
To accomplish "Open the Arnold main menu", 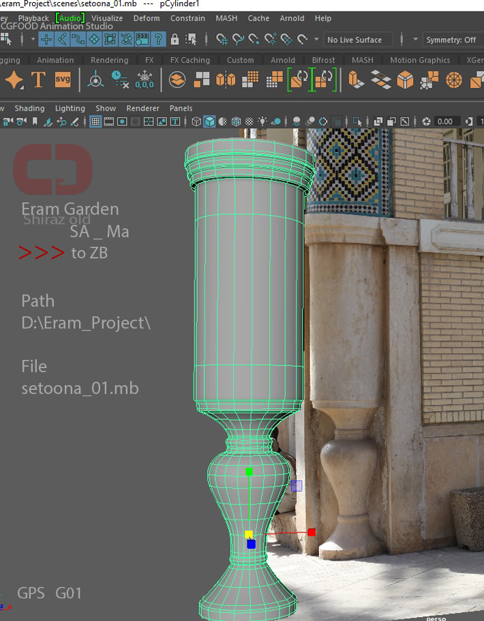I will coord(292,18).
